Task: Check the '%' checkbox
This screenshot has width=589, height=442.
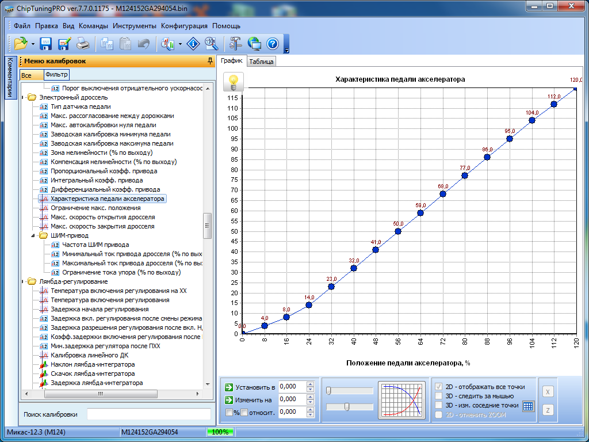Action: [x=230, y=412]
